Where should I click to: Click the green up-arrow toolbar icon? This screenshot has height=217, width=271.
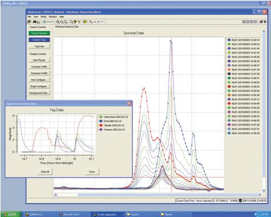(x=75, y=22)
